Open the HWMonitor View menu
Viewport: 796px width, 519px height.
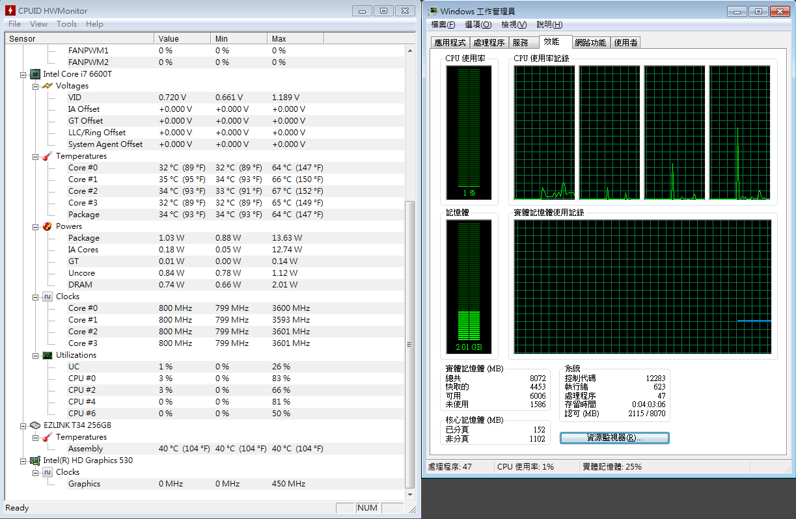point(39,24)
